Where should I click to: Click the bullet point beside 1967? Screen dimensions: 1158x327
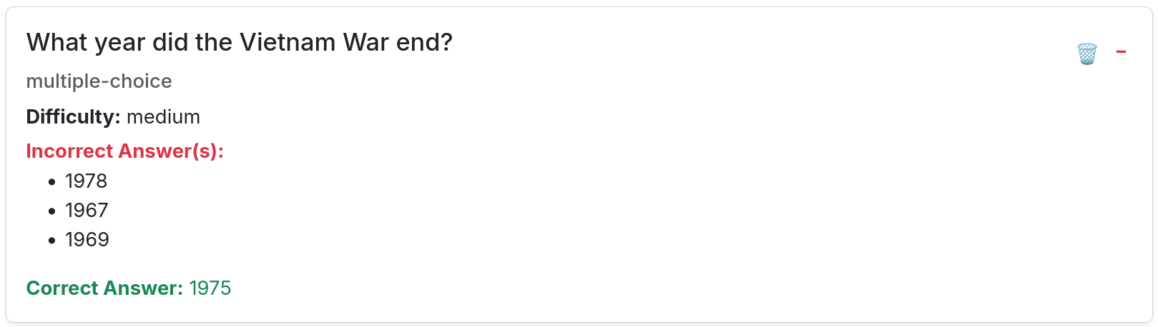pyautogui.click(x=51, y=211)
